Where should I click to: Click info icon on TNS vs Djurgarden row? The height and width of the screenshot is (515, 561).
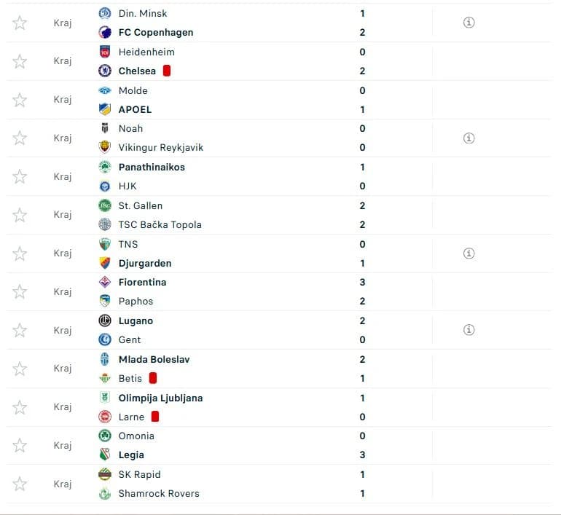[x=468, y=253]
